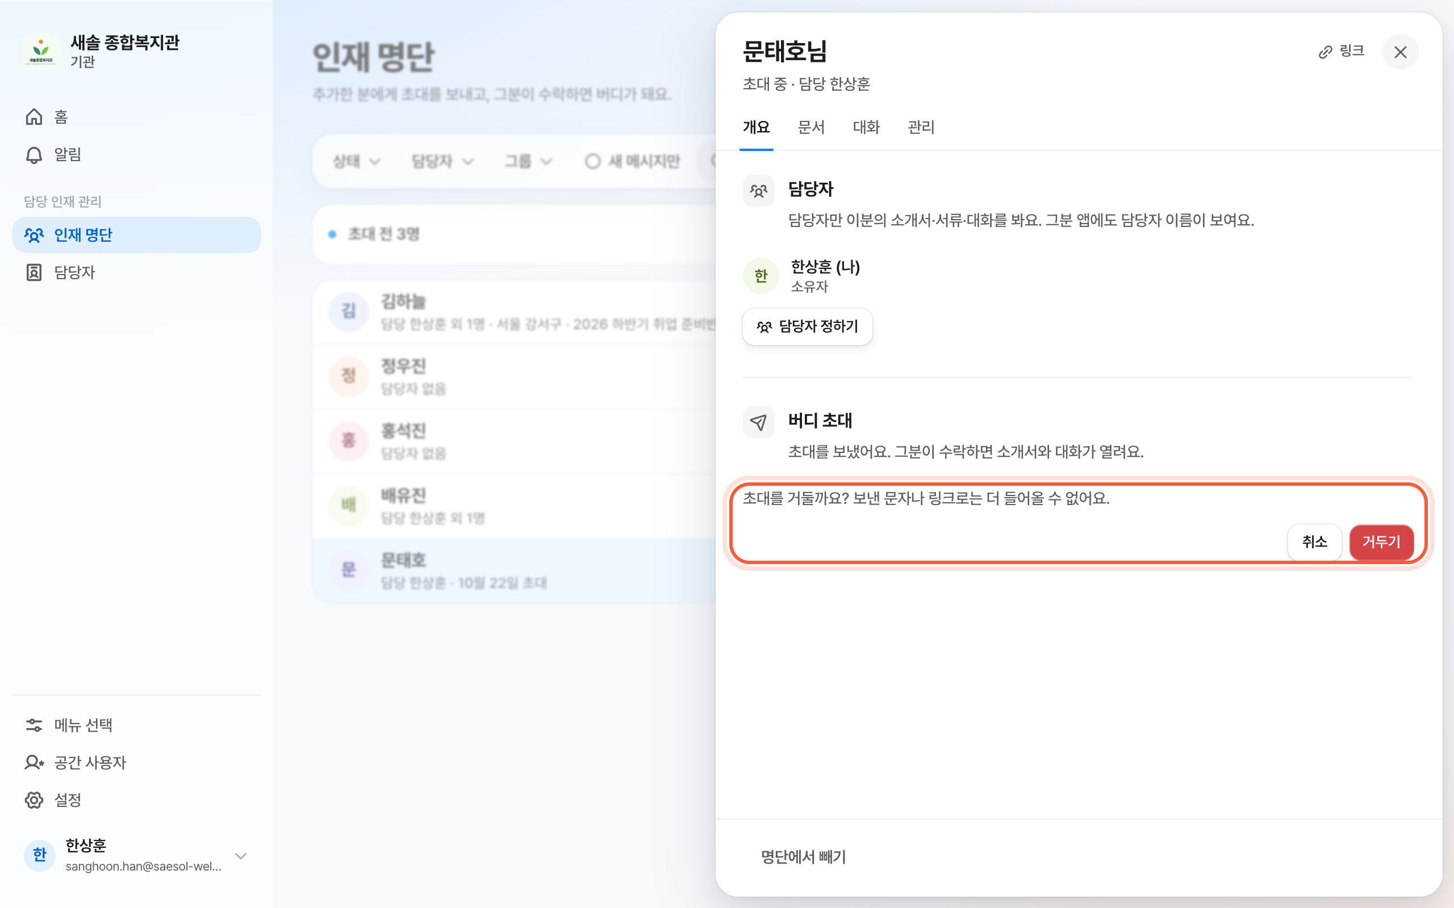Click 정우진's 정 avatar circle

pos(349,376)
